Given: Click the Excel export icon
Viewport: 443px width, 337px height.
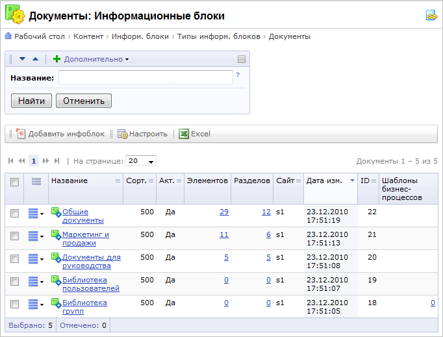Looking at the screenshot, I should coord(184,134).
